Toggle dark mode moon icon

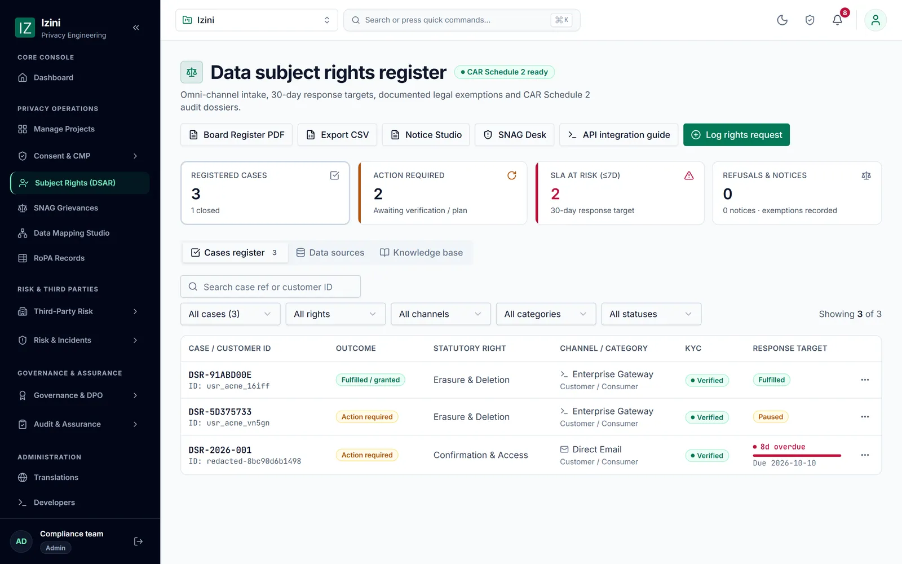(782, 20)
